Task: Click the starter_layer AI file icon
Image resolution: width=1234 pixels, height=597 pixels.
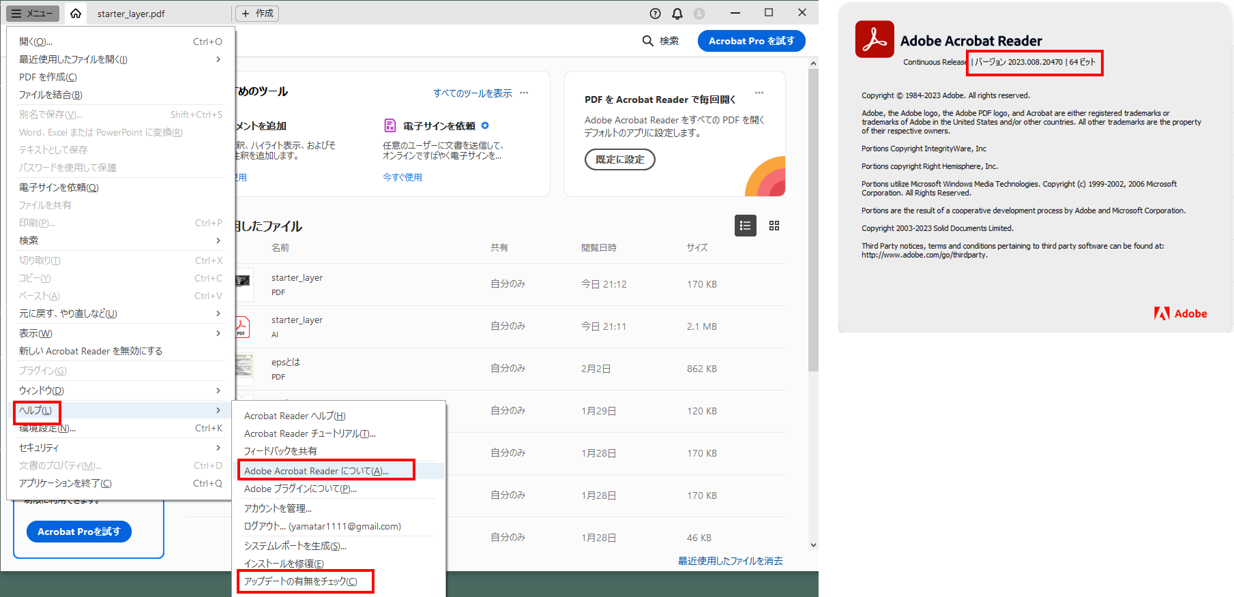Action: [x=242, y=326]
